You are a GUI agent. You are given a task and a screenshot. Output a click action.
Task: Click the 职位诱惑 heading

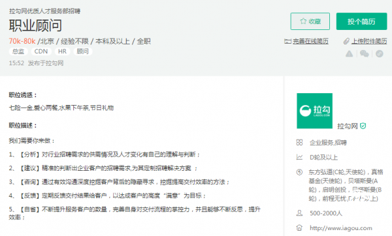[x=23, y=95]
